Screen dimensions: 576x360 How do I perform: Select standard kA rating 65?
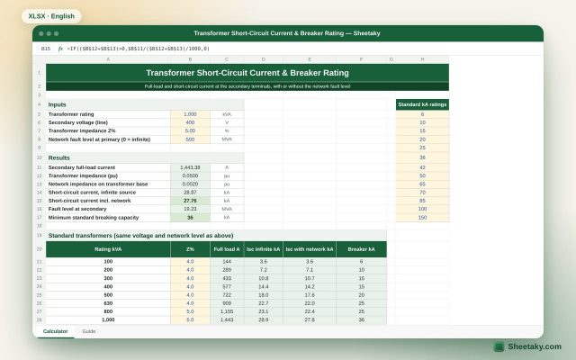[422, 184]
